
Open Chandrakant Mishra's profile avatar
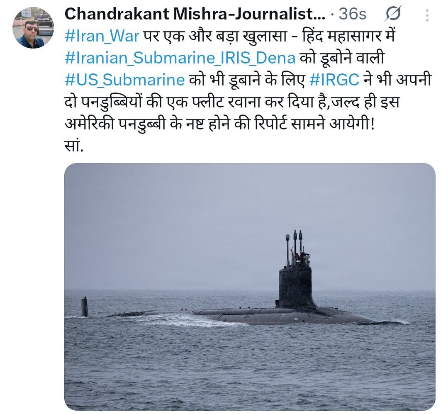click(x=33, y=28)
